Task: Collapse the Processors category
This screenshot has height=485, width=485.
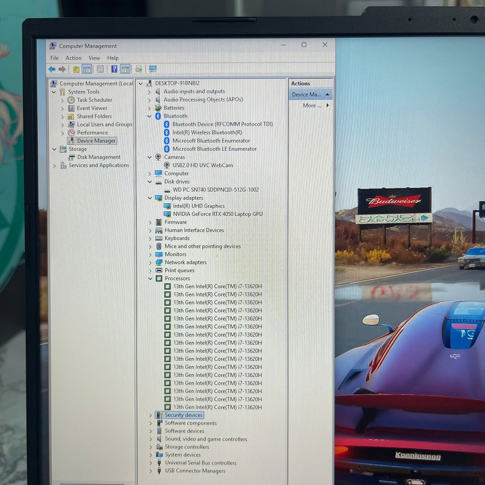Action: 149,279
